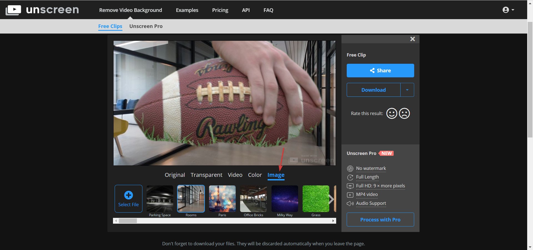This screenshot has width=533, height=250.
Task: Click Process with Pro button
Action: click(x=380, y=220)
